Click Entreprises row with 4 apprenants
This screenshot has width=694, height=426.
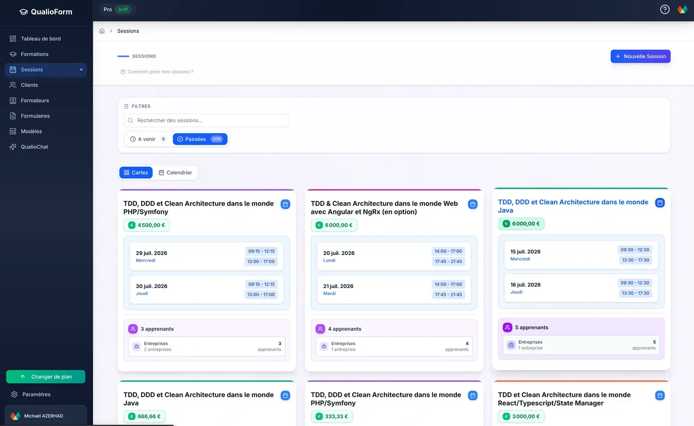click(394, 347)
